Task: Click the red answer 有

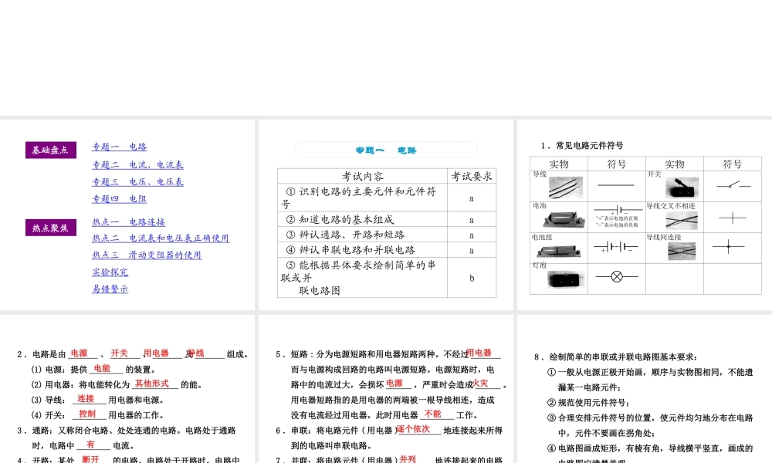Action: tap(90, 444)
